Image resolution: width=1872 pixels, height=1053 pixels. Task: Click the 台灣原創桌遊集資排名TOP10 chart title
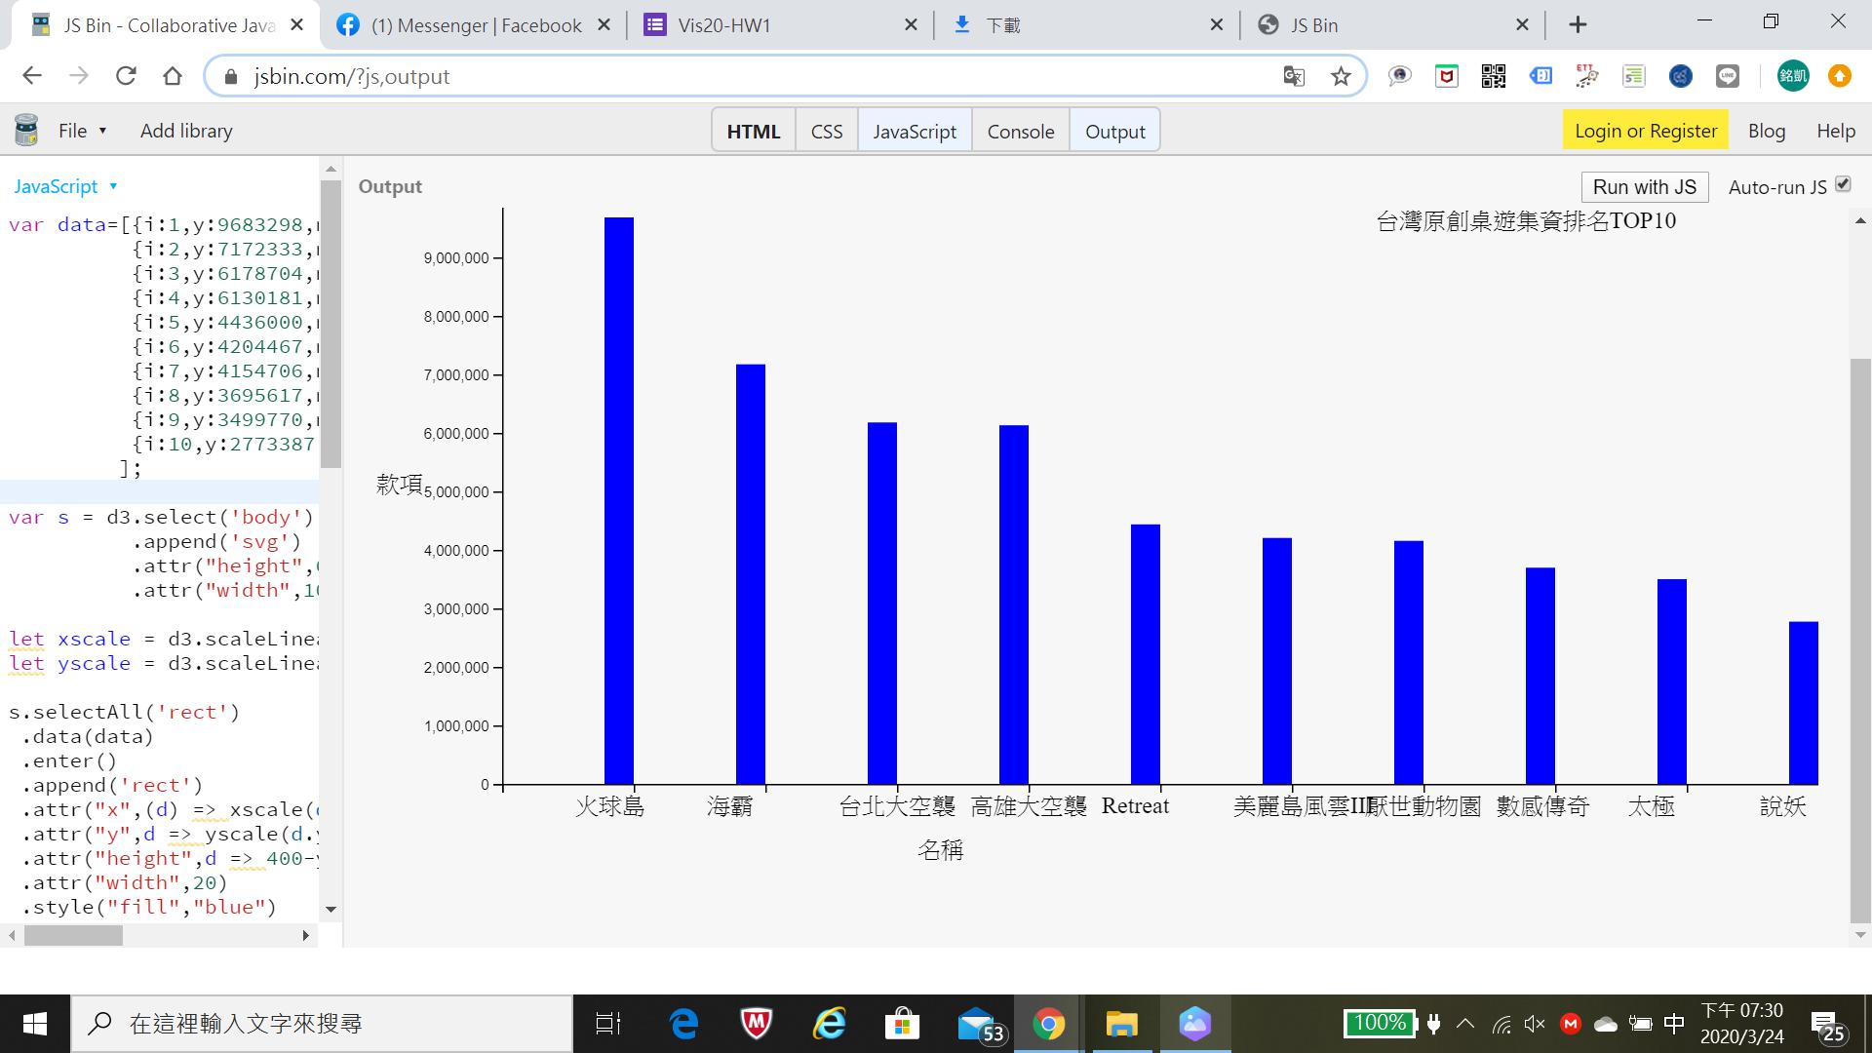coord(1526,221)
